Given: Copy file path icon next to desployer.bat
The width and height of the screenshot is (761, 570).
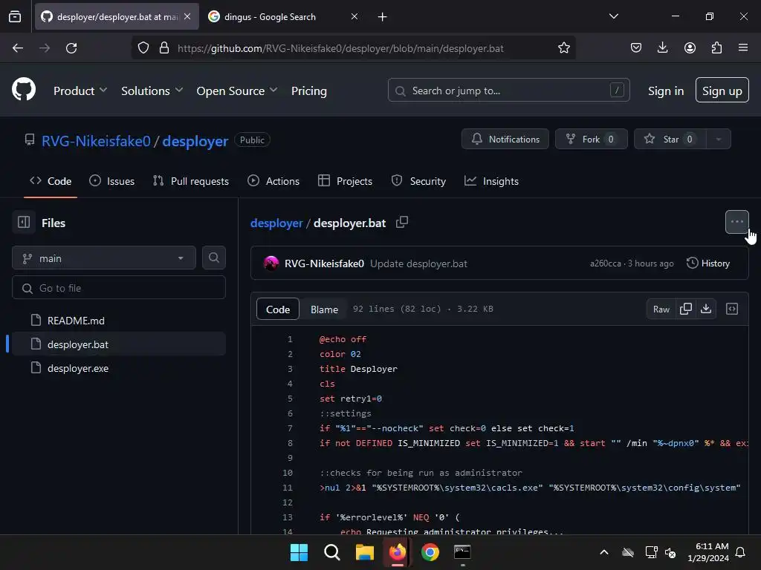Looking at the screenshot, I should (x=402, y=222).
